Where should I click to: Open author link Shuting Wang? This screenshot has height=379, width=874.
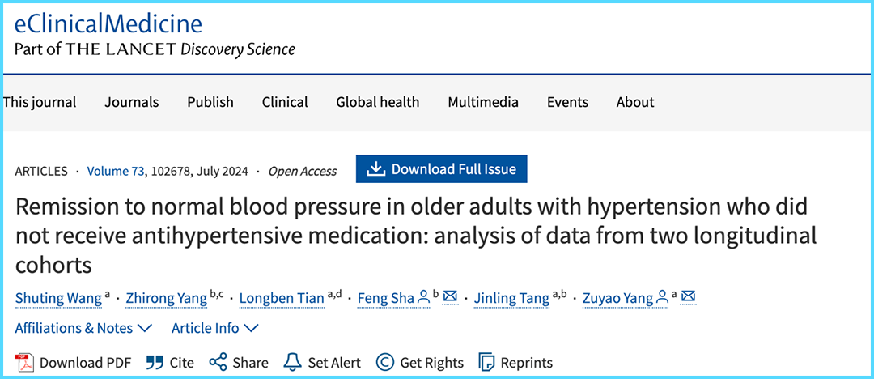point(58,299)
